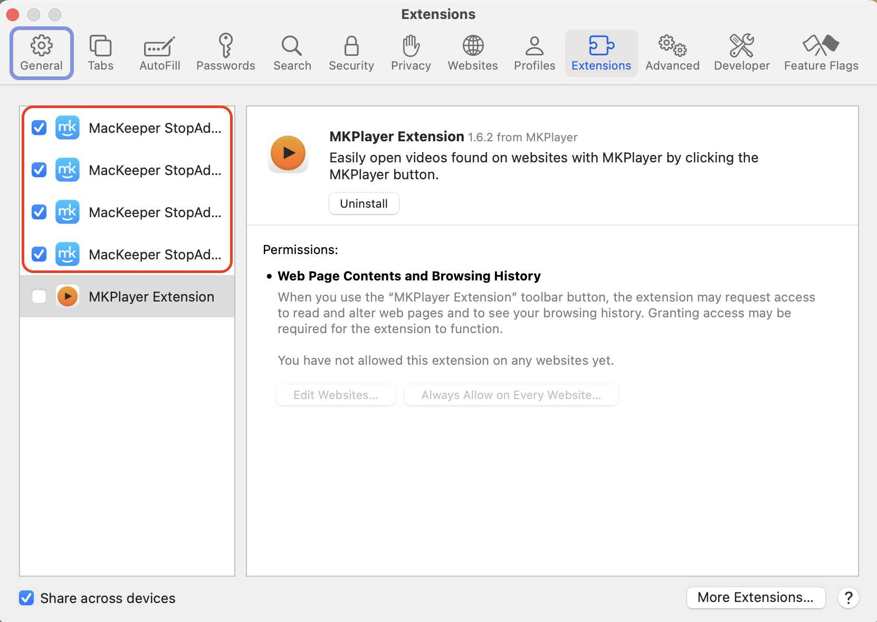Image resolution: width=877 pixels, height=622 pixels.
Task: Open help with the question mark button
Action: click(849, 598)
